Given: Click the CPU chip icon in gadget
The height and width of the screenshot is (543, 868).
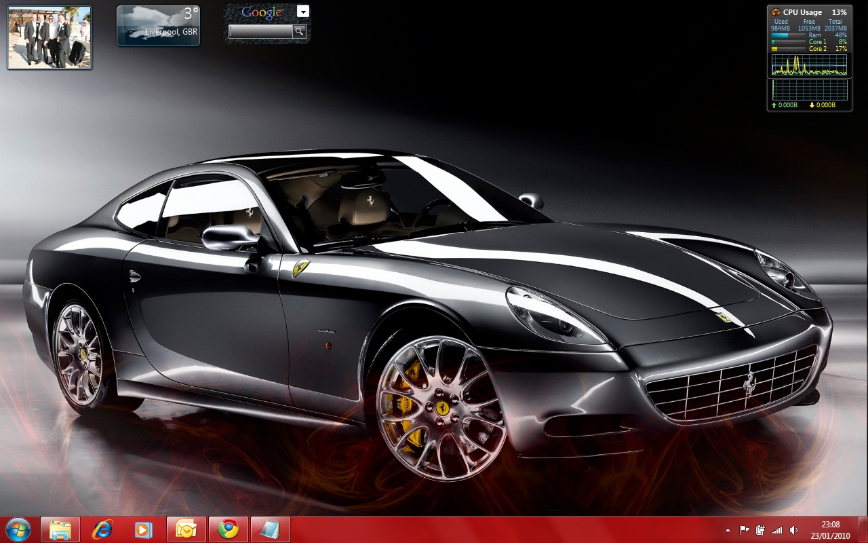Looking at the screenshot, I should (x=776, y=12).
